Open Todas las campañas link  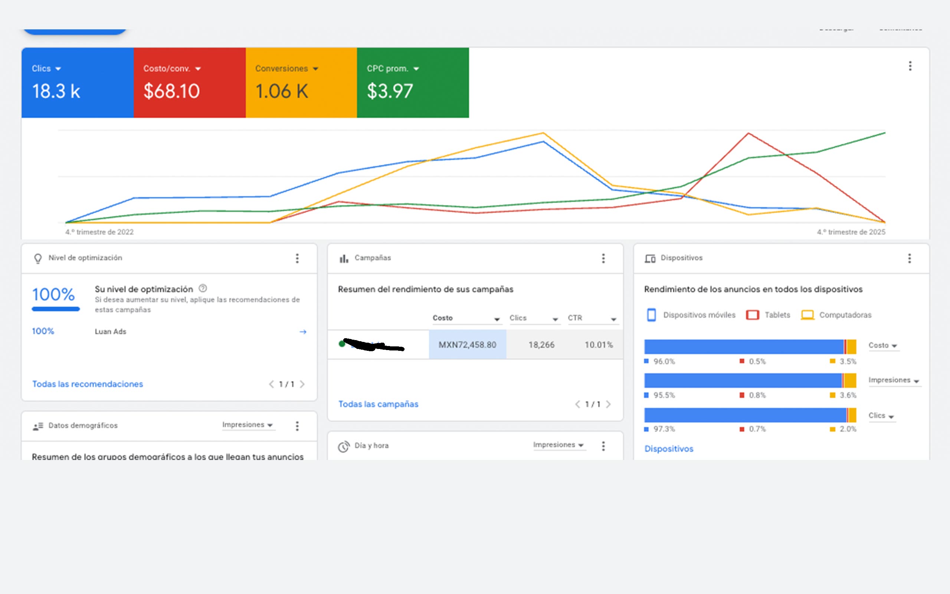tap(378, 404)
